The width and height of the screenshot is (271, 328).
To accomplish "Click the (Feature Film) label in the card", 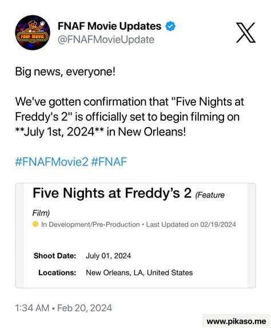I will pyautogui.click(x=129, y=204).
